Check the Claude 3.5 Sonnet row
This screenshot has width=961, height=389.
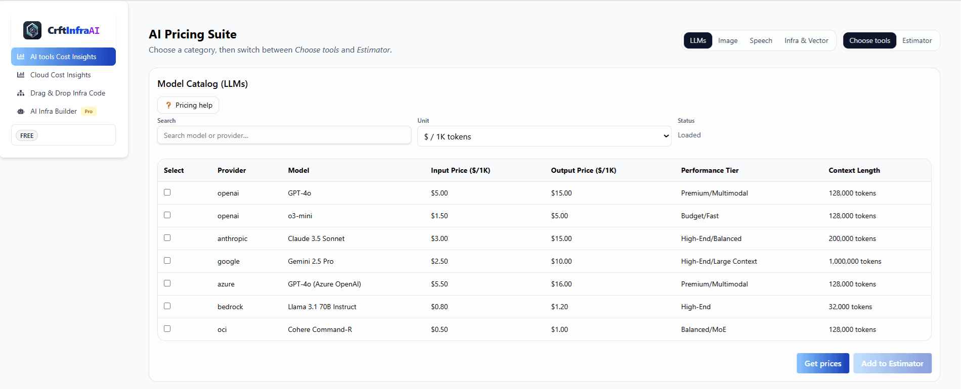(x=167, y=238)
